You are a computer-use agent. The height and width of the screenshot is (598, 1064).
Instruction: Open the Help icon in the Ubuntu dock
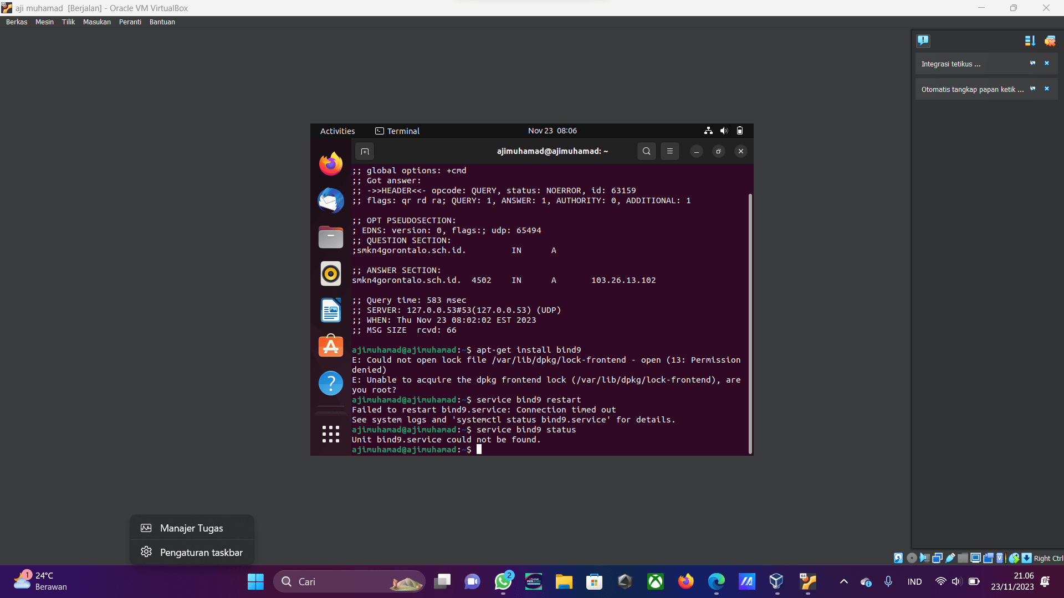click(x=331, y=383)
